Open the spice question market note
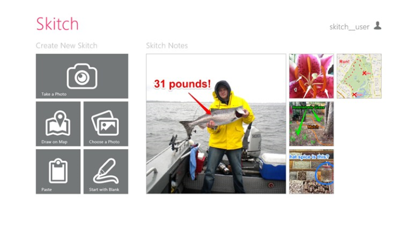407x229 pixels. tap(311, 172)
